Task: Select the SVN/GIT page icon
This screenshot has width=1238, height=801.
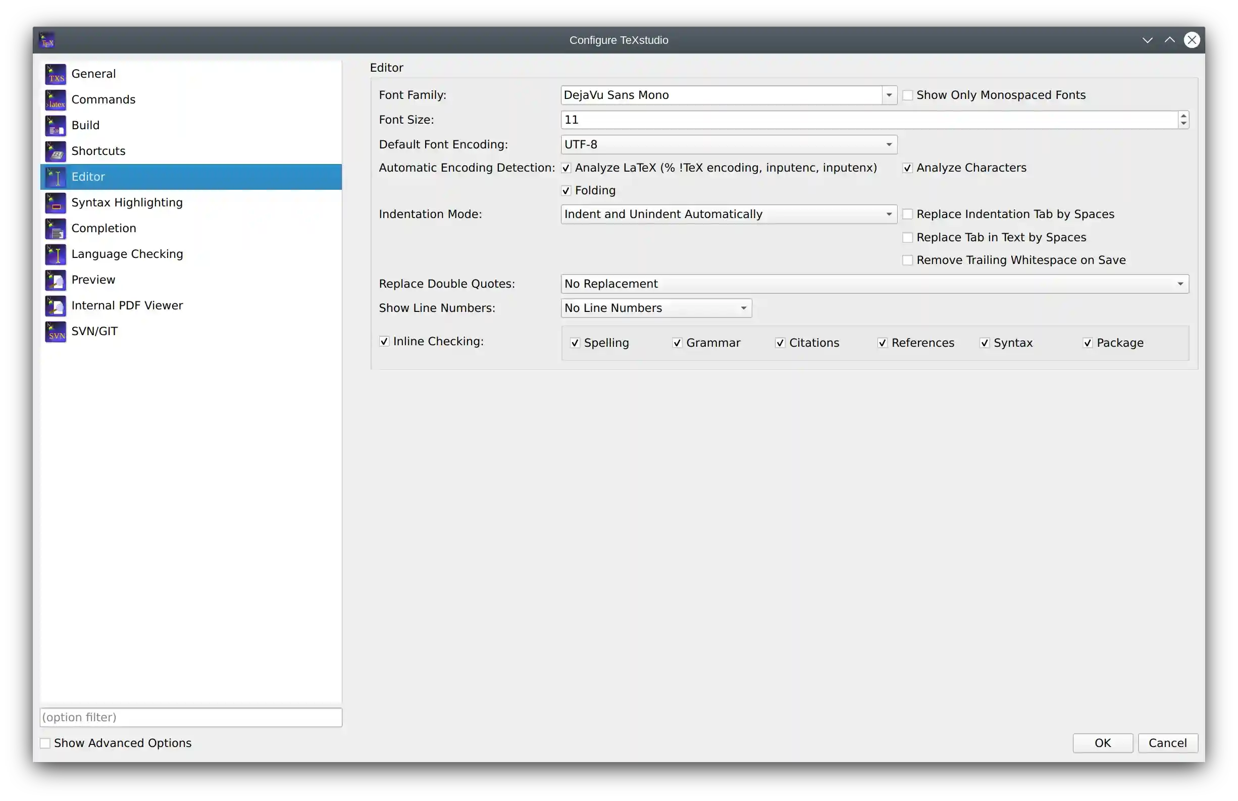Action: tap(55, 331)
